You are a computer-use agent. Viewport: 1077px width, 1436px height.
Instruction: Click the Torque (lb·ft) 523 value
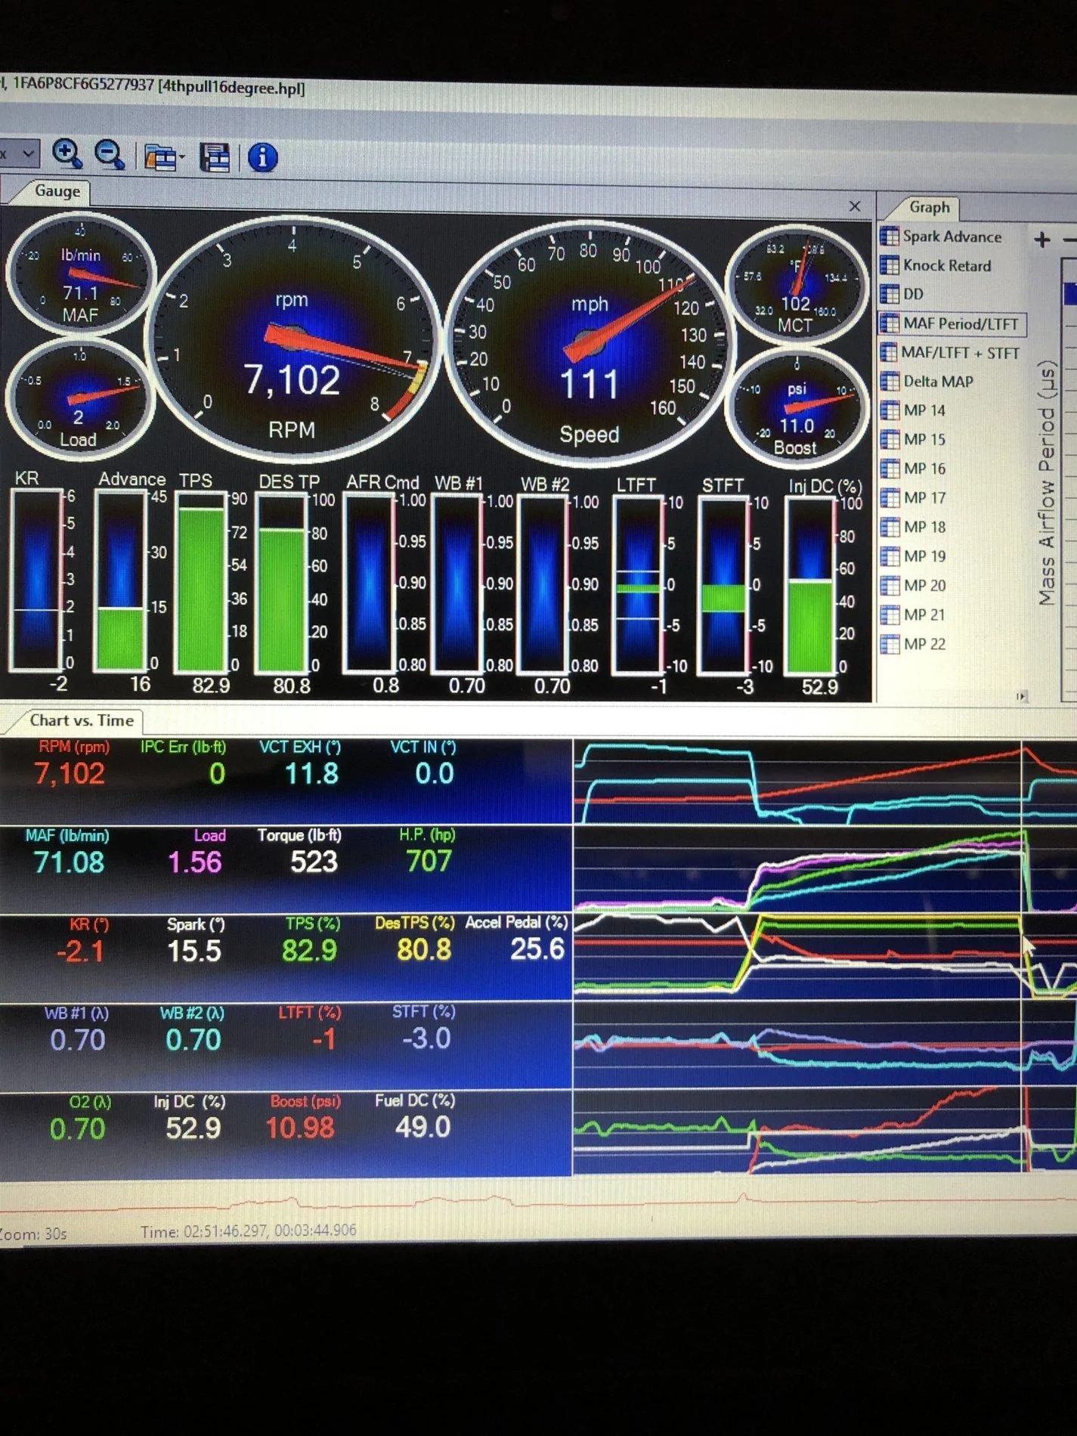[x=314, y=862]
